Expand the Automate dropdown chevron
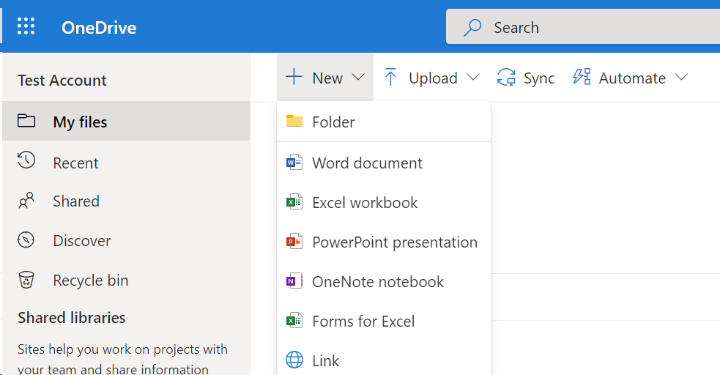720x375 pixels. [681, 77]
